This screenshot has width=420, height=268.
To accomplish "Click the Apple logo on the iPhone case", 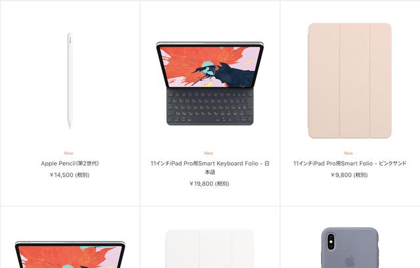I will click(350, 261).
